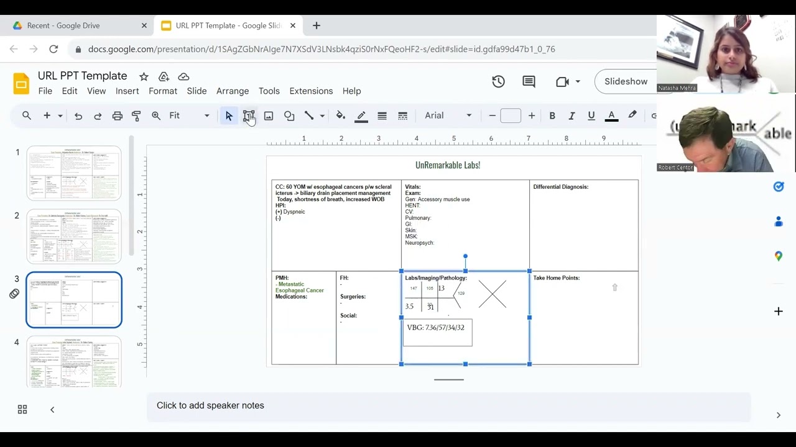Print the presentation
The height and width of the screenshot is (447, 796).
coord(118,115)
